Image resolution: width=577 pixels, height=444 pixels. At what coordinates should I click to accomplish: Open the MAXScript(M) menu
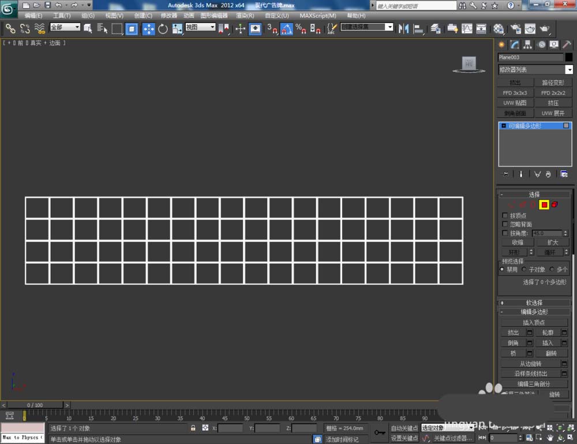click(317, 16)
